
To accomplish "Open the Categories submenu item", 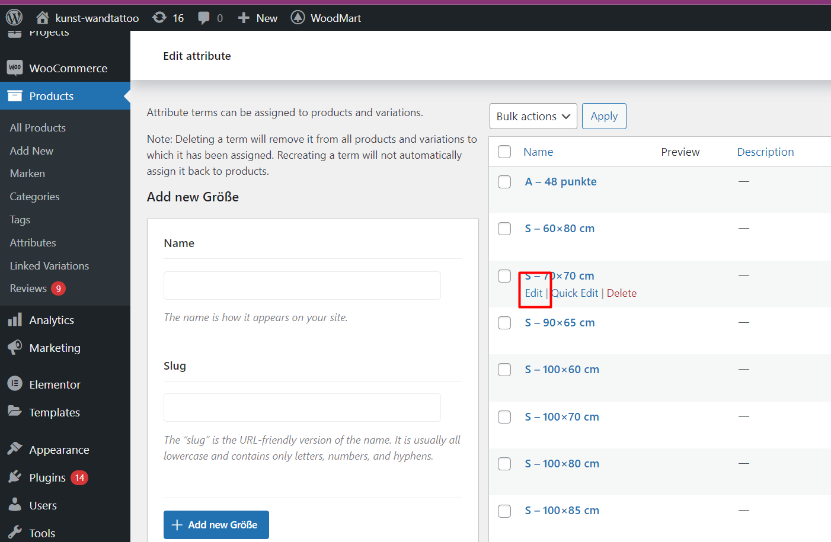I will [34, 196].
